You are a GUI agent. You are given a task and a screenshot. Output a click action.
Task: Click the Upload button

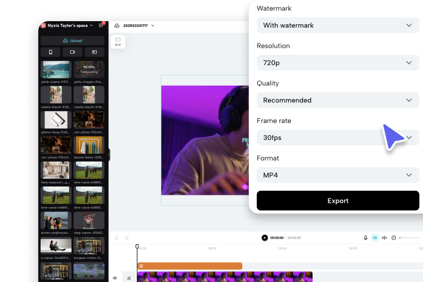(73, 40)
